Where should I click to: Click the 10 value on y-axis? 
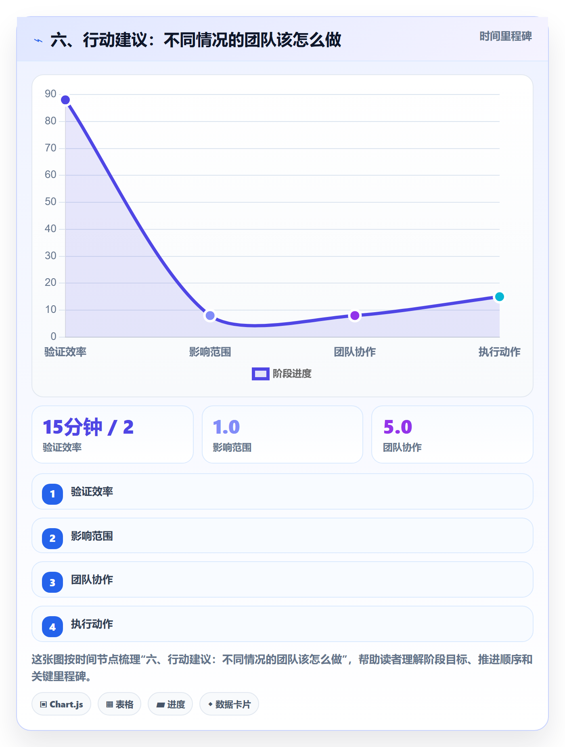[x=50, y=310]
